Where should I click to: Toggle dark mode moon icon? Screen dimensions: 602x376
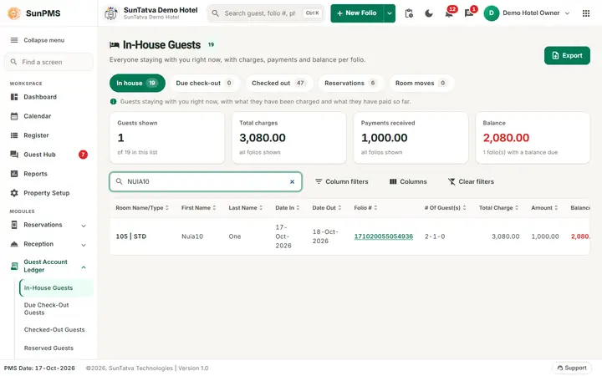coord(429,13)
